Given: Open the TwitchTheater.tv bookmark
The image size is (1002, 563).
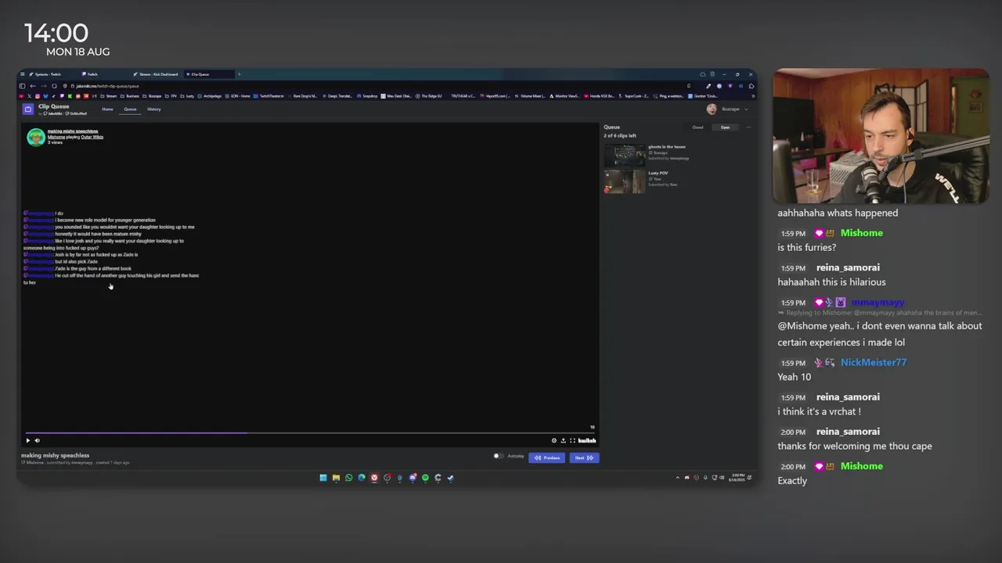Looking at the screenshot, I should 269,96.
